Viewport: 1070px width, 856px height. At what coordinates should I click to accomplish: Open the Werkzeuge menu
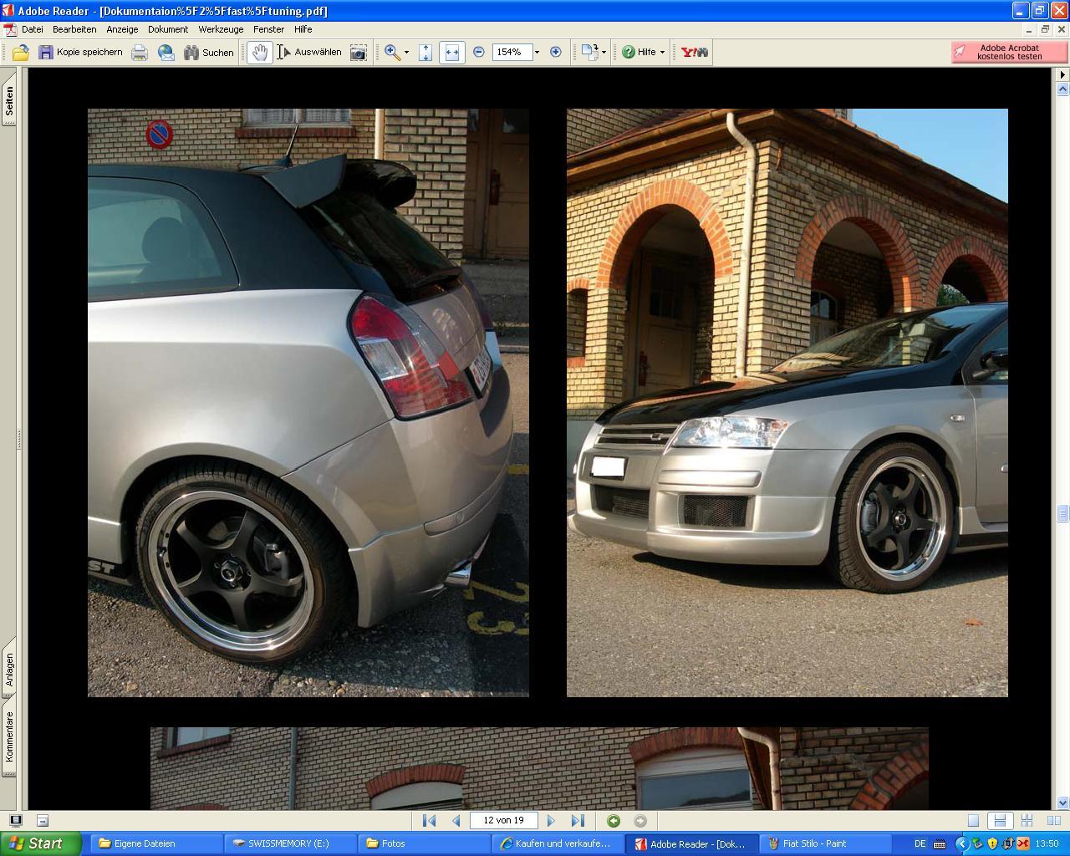[221, 29]
